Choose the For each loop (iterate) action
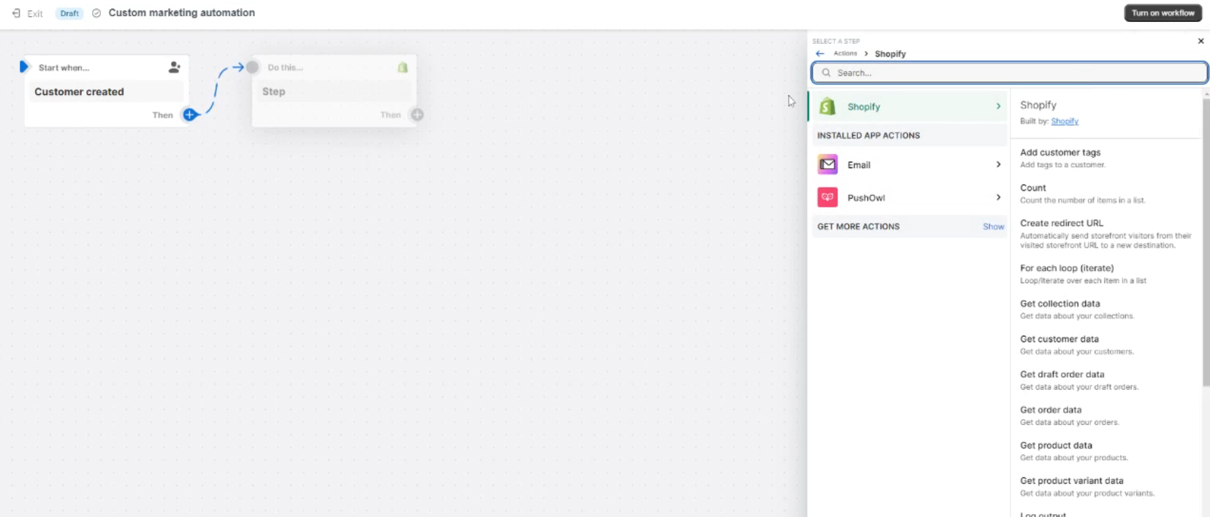 coord(1106,274)
